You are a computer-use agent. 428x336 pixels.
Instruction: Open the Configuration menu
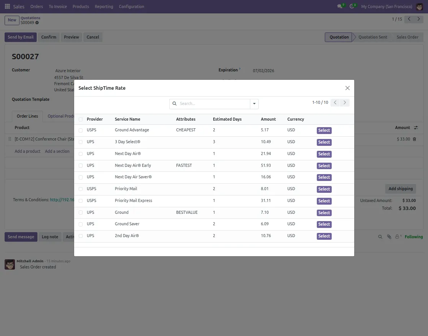[x=131, y=6]
